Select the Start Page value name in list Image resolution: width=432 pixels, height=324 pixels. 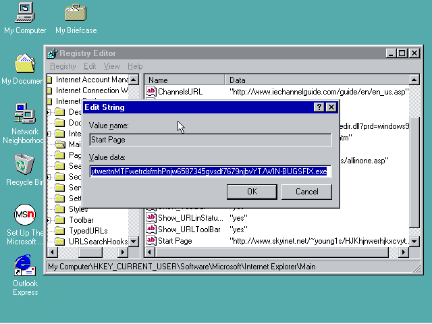coord(175,241)
